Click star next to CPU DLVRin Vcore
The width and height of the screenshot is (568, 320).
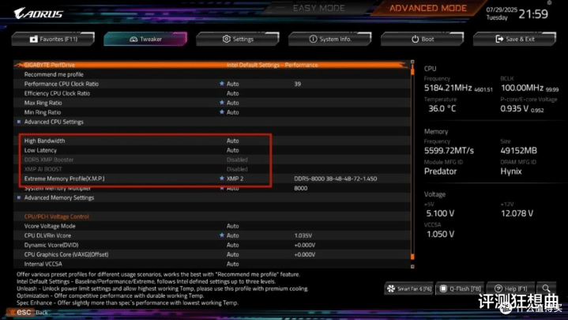click(222, 235)
